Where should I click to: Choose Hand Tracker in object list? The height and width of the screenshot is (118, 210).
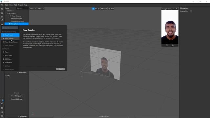[x=10, y=46]
